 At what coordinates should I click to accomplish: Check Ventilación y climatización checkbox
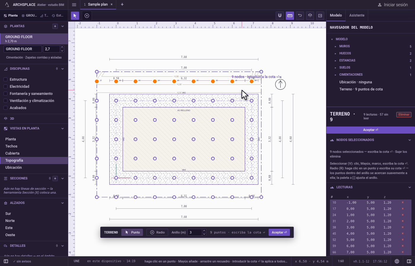5,101
